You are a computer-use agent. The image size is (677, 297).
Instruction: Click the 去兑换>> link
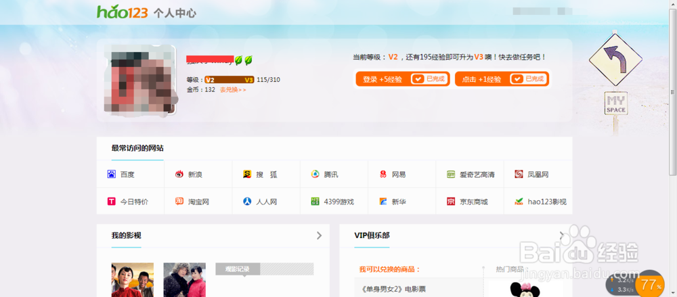click(233, 90)
